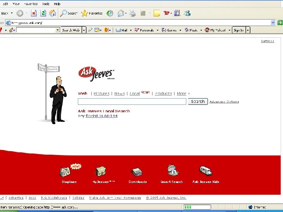Expand the Back button history dropdown

[x=12, y=13]
